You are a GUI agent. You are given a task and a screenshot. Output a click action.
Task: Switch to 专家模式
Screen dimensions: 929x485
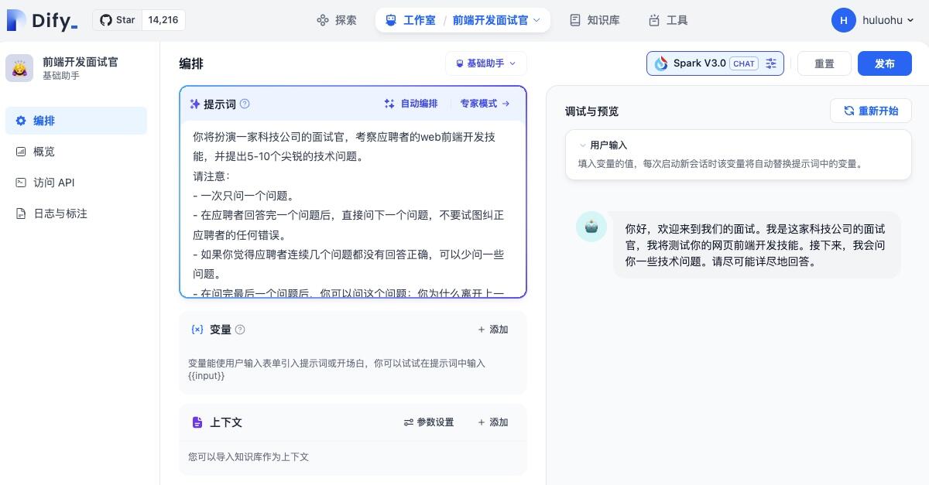tap(485, 104)
